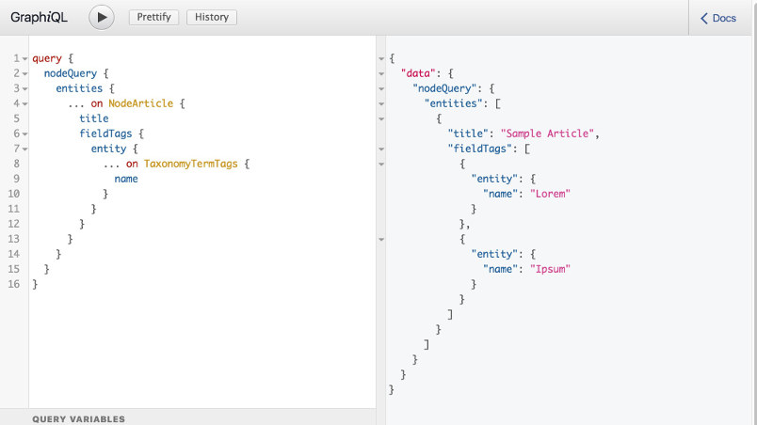Open the History panel
The height and width of the screenshot is (425, 757).
pos(212,17)
